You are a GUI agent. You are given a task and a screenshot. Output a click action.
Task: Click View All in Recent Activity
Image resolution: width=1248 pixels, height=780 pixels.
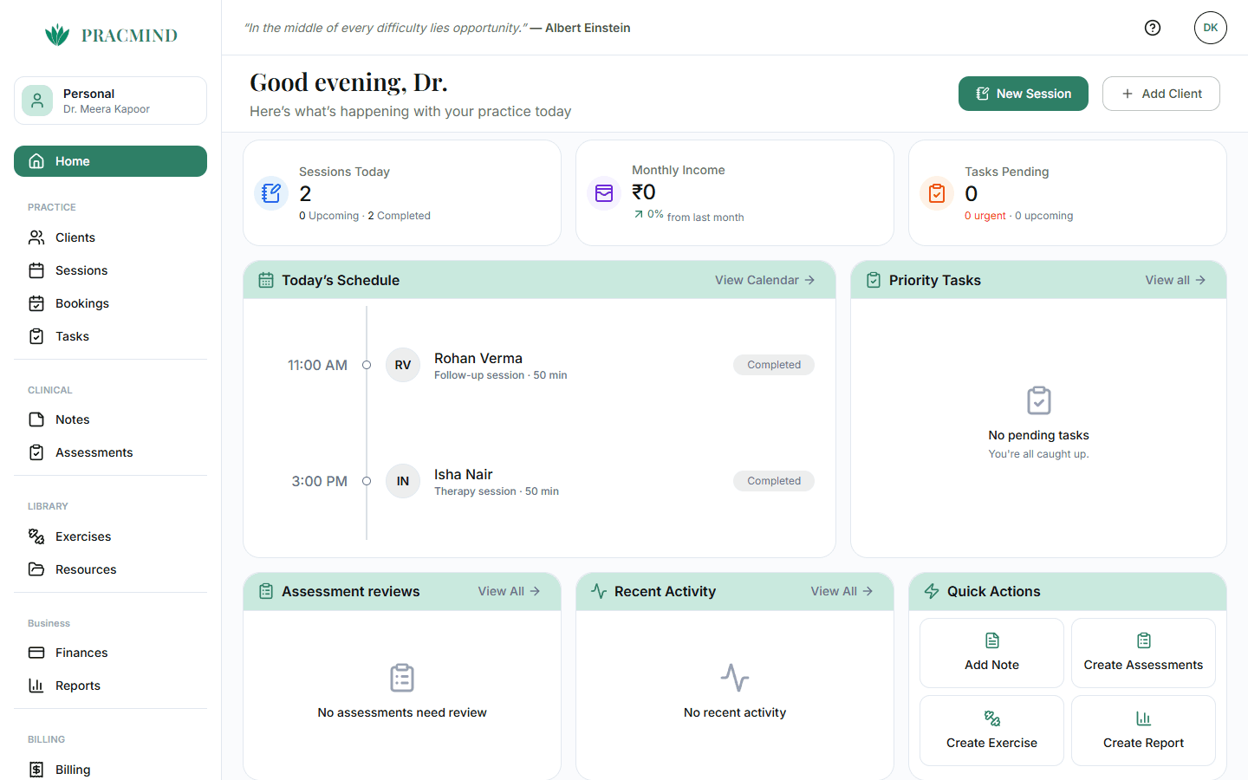[x=842, y=591]
